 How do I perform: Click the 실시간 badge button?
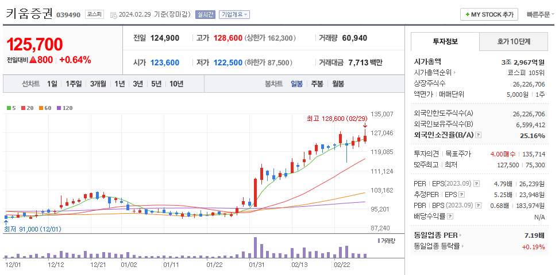(205, 14)
